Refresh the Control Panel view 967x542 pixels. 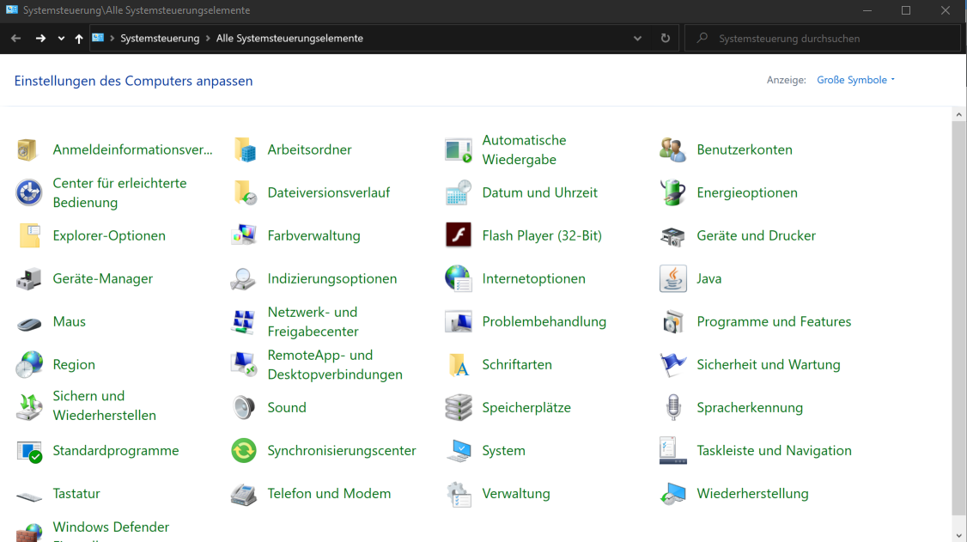click(665, 39)
